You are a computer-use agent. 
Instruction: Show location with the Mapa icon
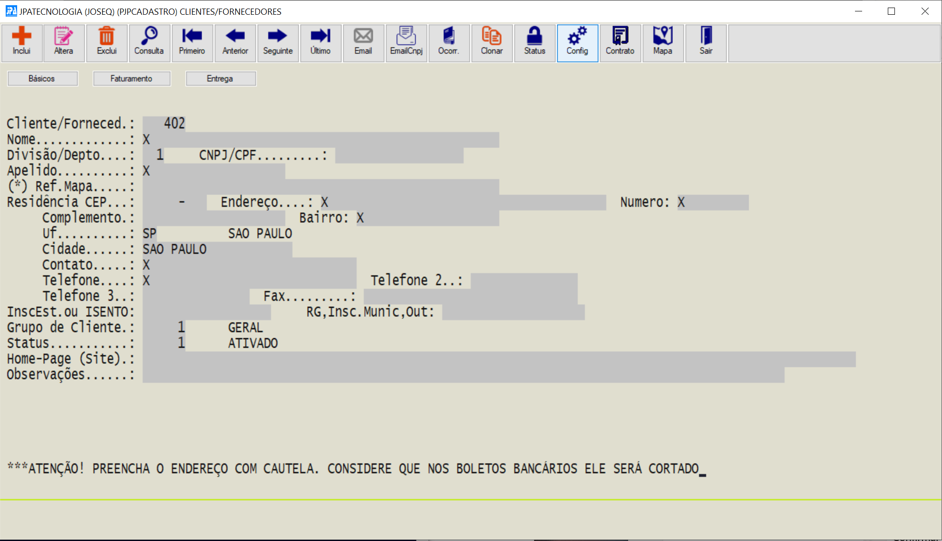pyautogui.click(x=662, y=42)
